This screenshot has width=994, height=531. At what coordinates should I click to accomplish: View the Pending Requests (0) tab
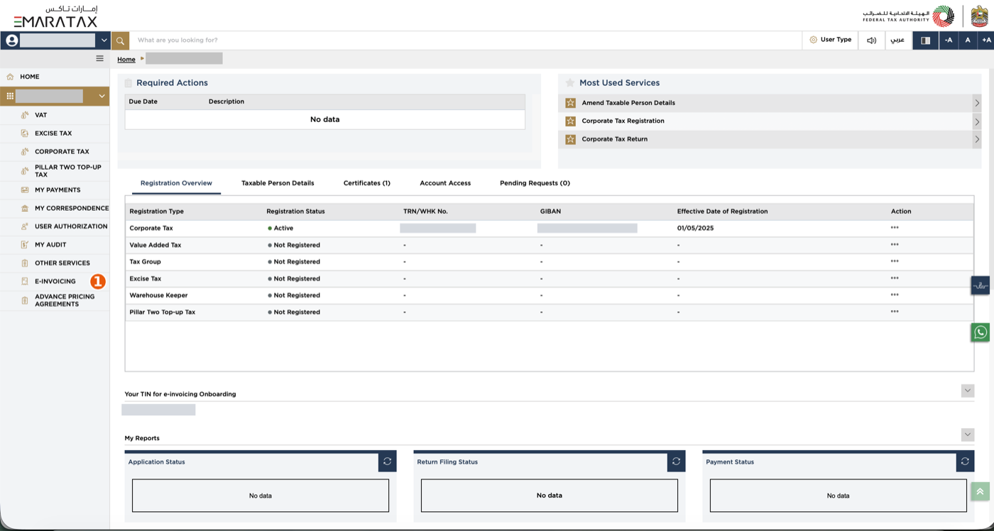click(535, 183)
